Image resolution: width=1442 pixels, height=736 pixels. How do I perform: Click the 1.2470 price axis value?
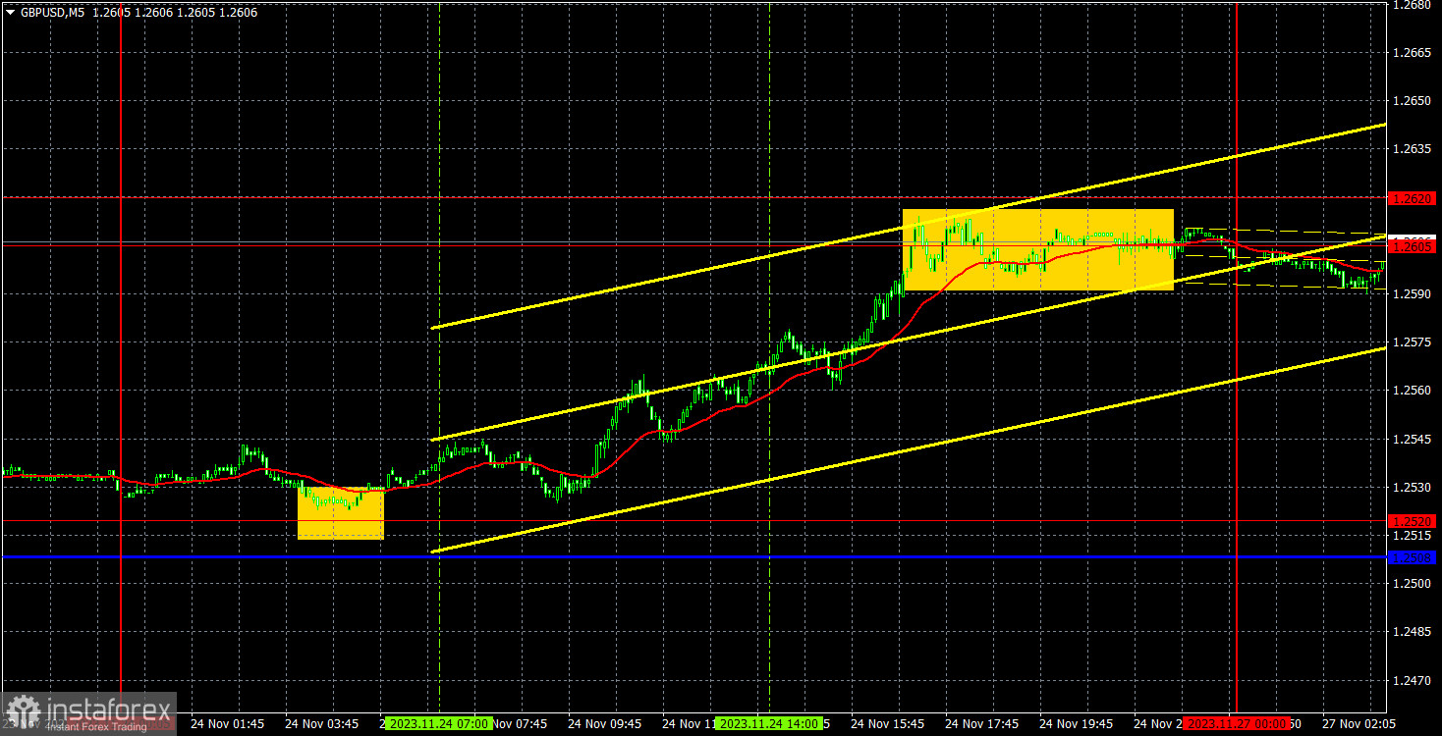tap(1414, 680)
